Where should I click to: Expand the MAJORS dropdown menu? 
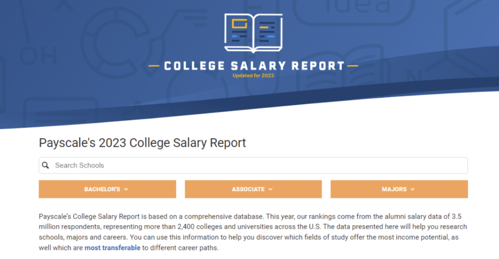pos(399,189)
